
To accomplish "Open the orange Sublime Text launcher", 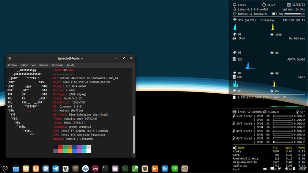I will pos(76,169).
